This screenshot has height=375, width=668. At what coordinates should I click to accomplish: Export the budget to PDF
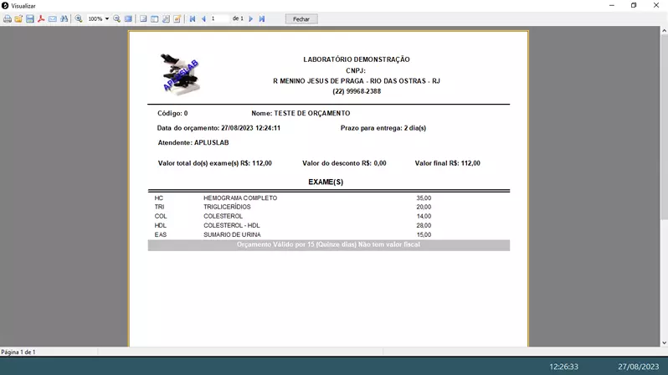click(41, 18)
